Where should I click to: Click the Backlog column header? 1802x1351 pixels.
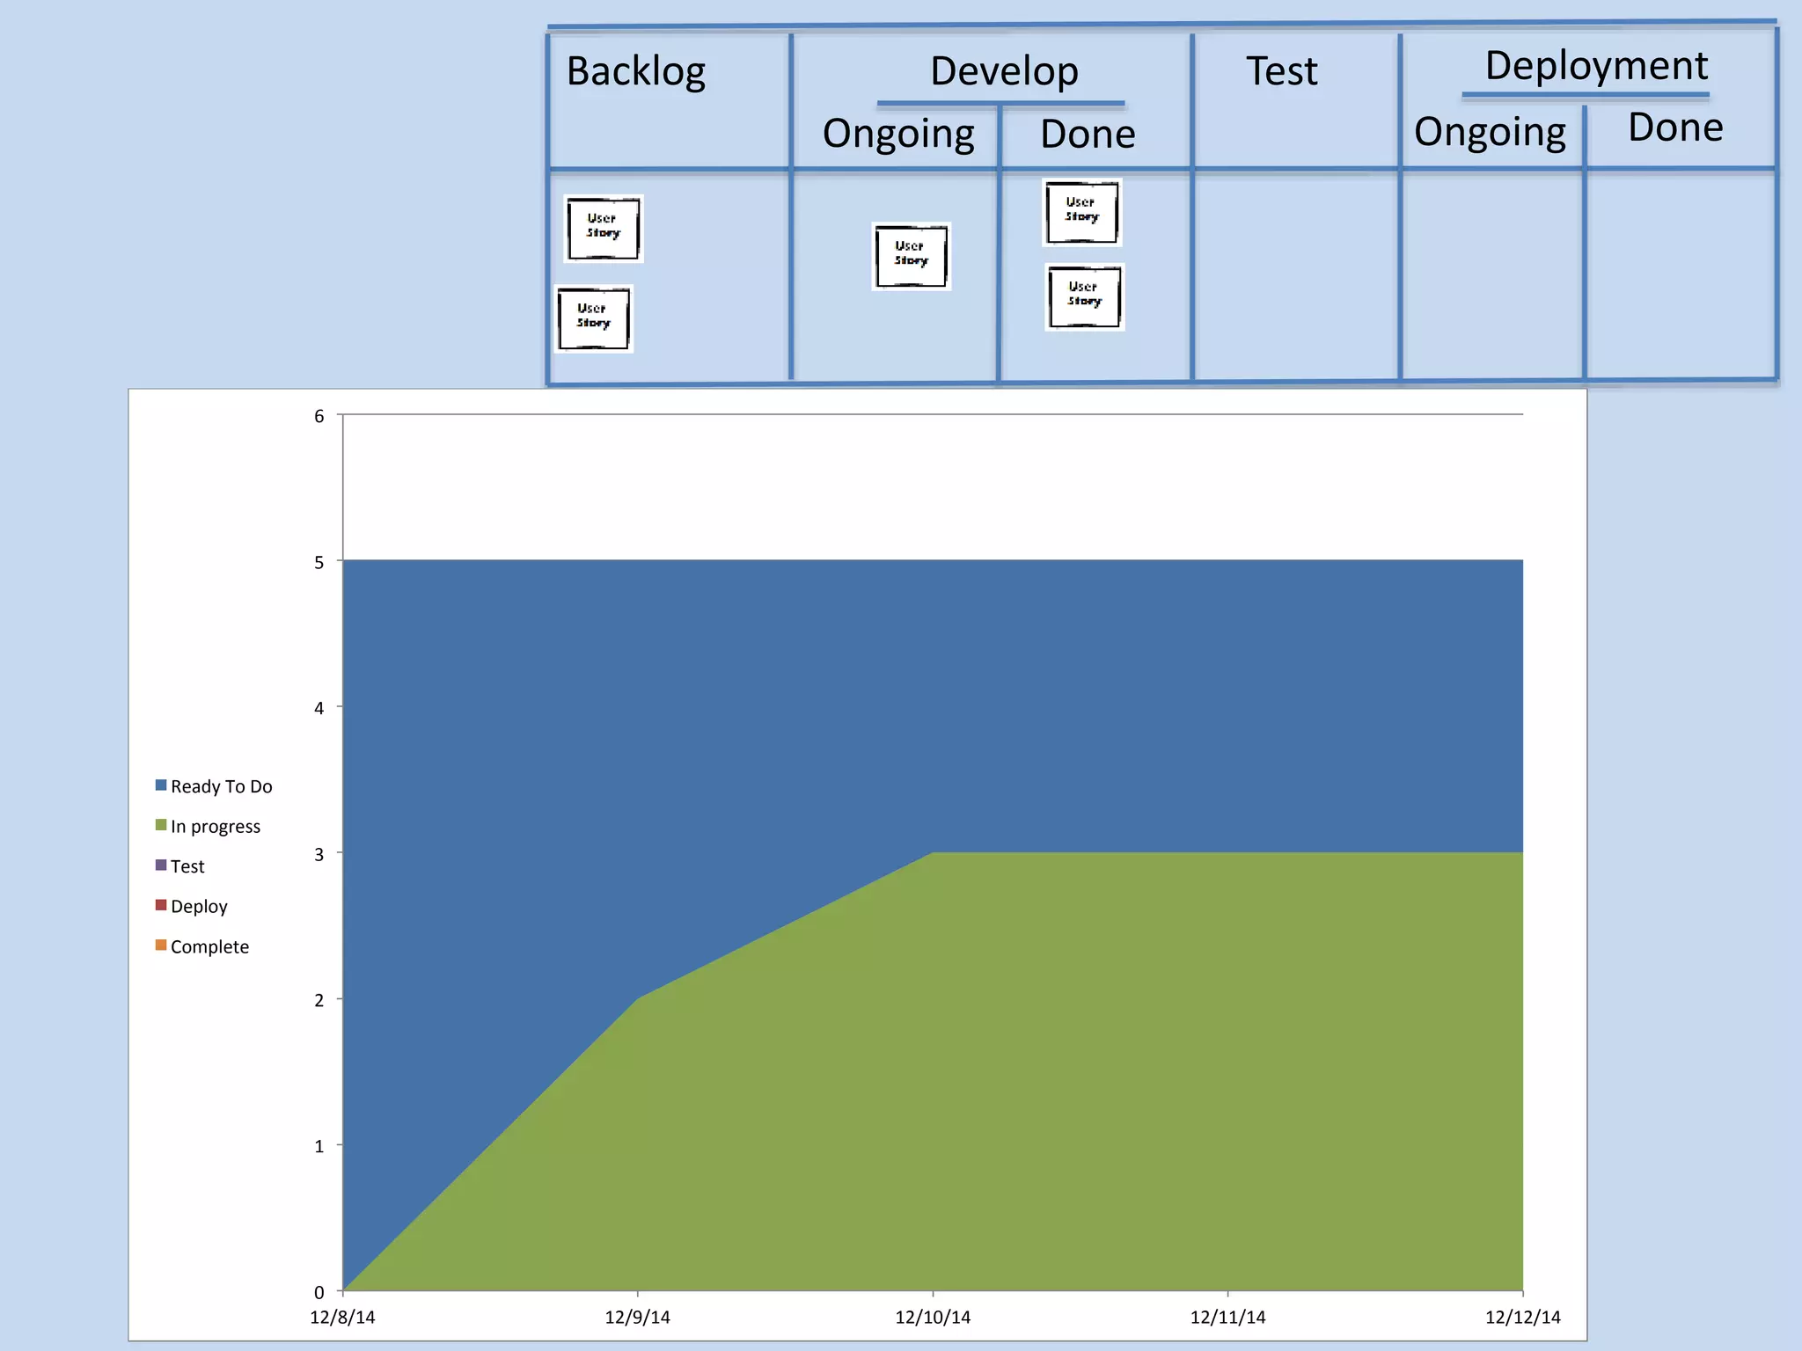click(635, 71)
